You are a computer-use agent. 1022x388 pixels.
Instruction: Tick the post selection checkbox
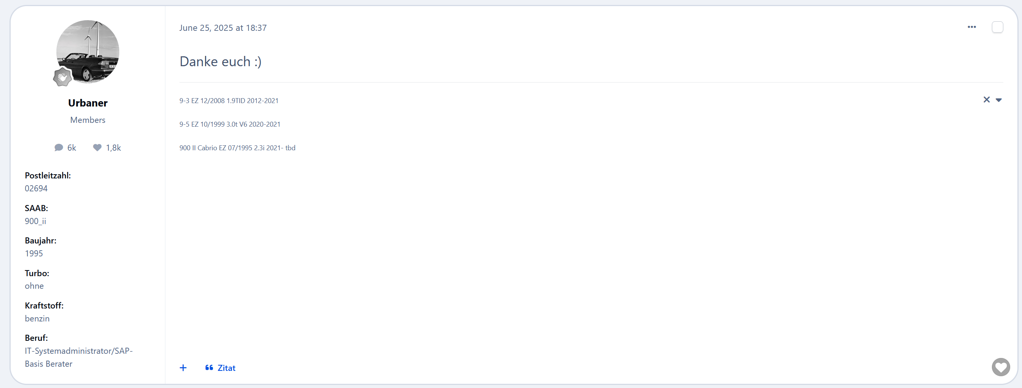997,27
